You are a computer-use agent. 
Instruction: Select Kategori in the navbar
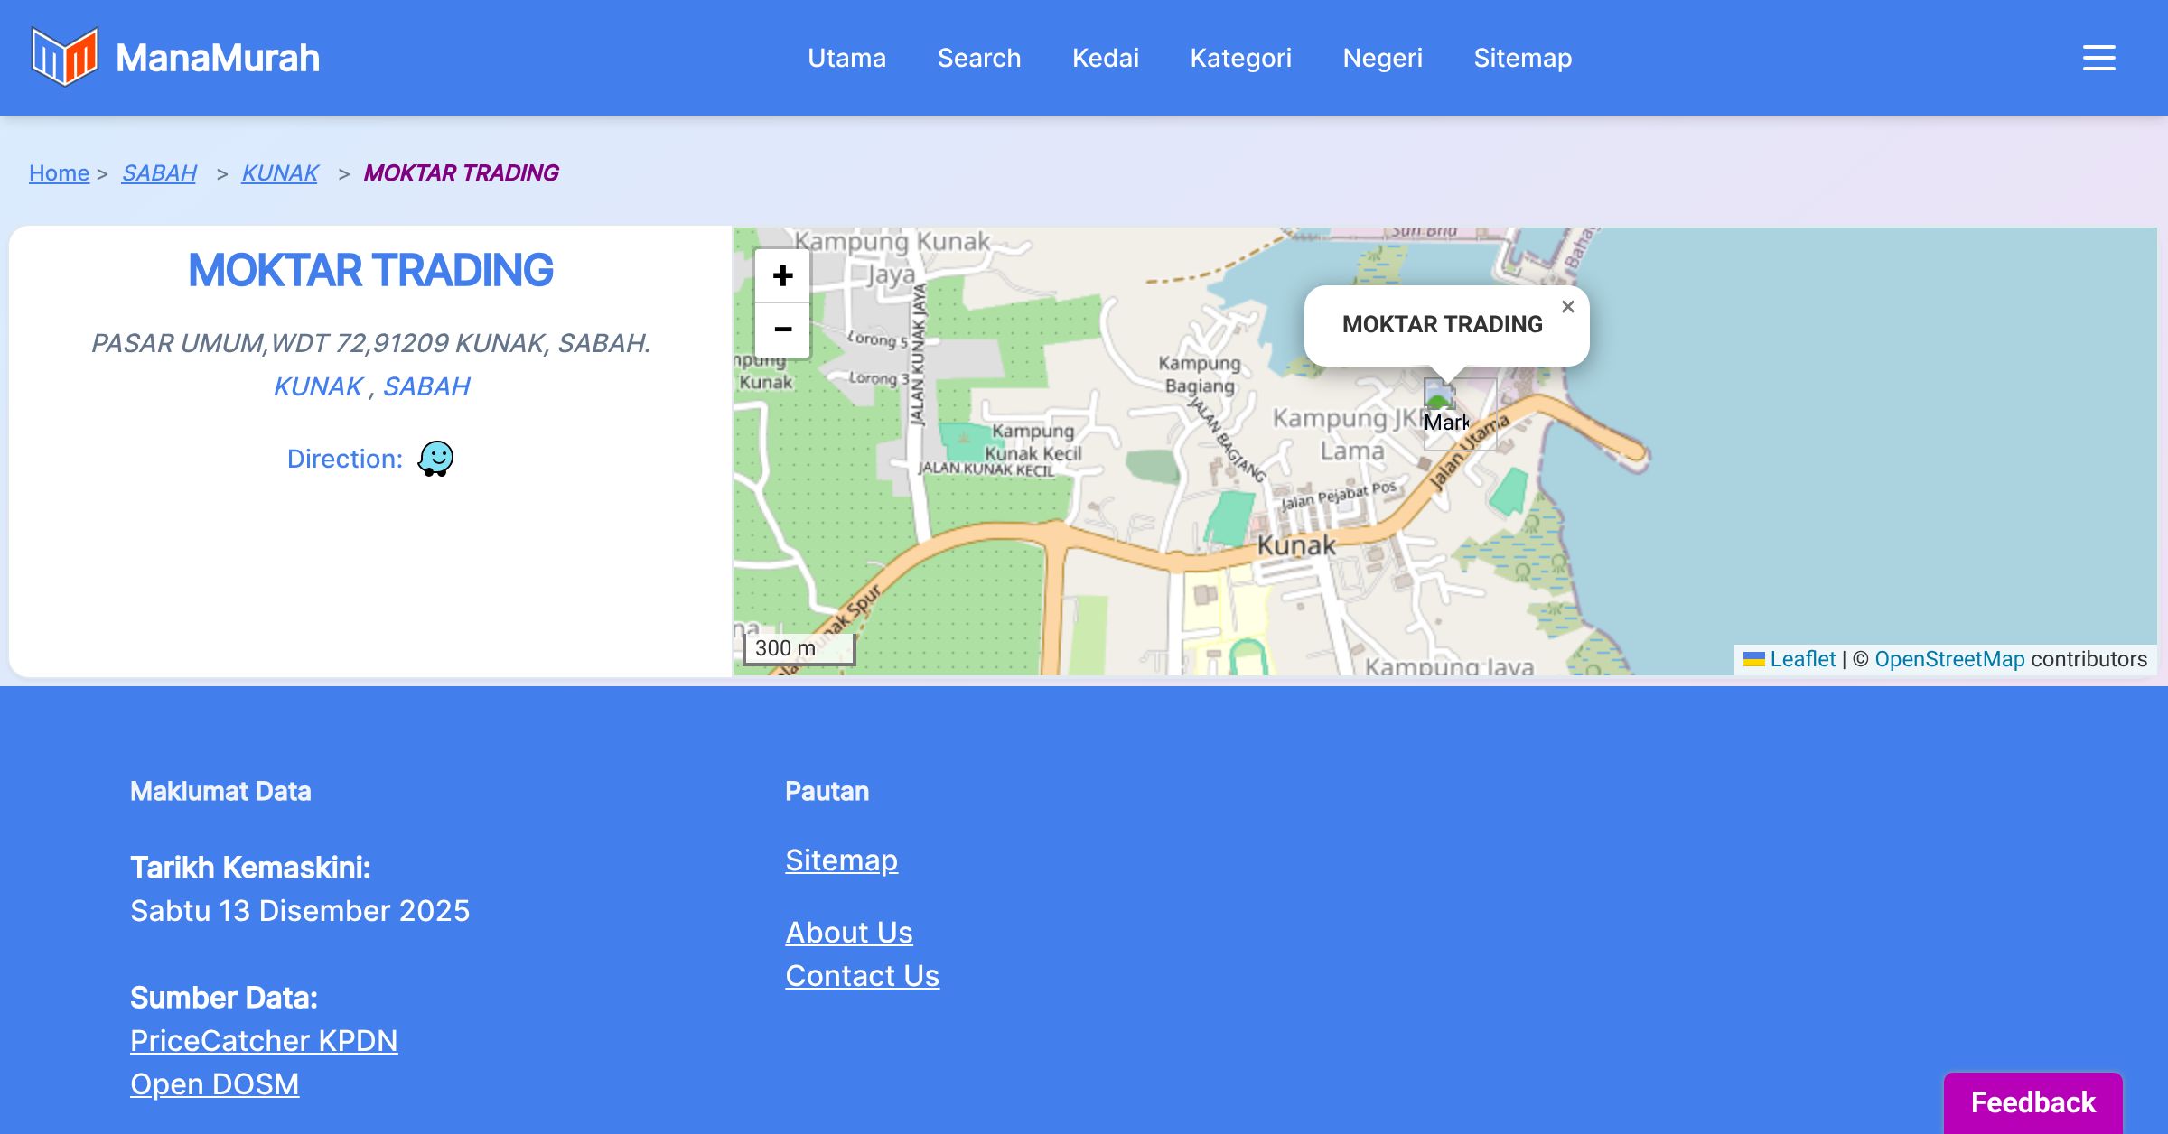click(x=1240, y=58)
